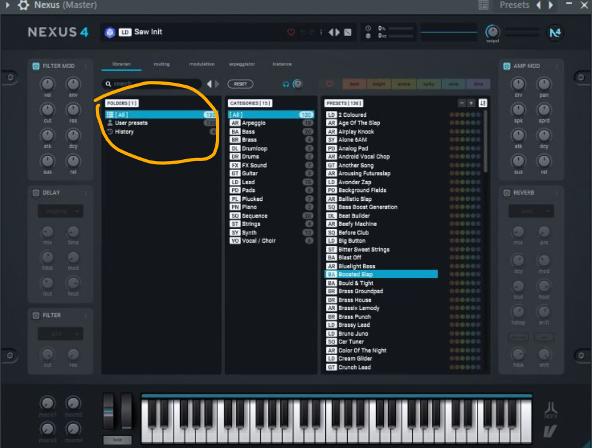
Task: Select the History folder
Action: 161,132
